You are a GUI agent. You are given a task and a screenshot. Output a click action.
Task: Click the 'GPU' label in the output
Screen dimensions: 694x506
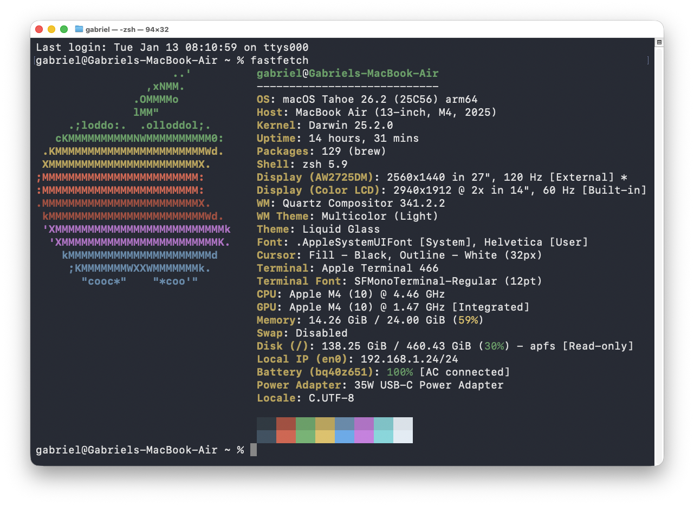tap(267, 307)
